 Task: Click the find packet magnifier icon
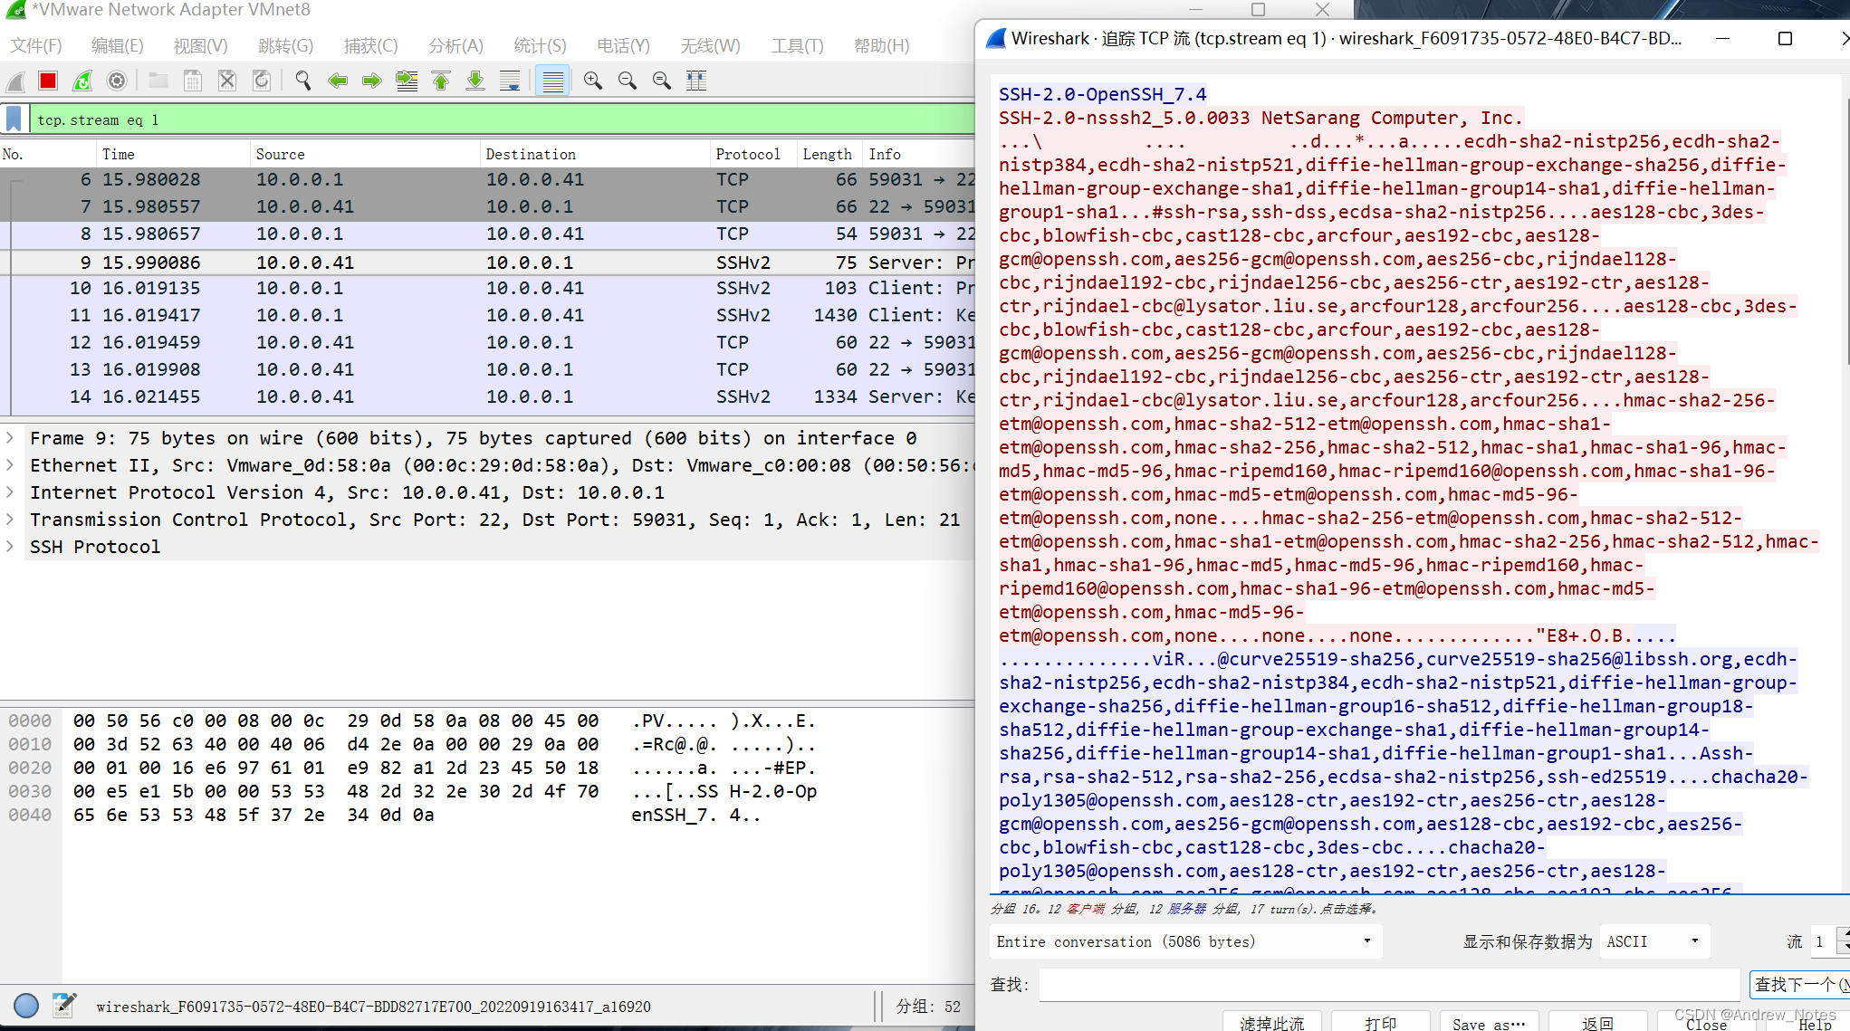coord(303,81)
